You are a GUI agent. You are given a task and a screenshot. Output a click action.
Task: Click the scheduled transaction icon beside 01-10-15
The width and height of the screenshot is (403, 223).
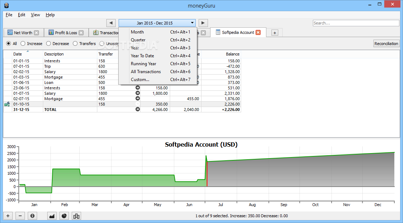point(7,104)
